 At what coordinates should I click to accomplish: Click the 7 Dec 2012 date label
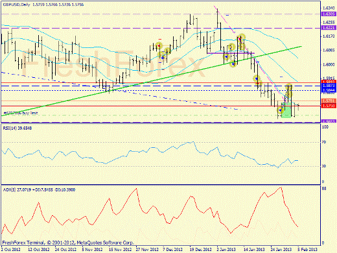[173, 250]
